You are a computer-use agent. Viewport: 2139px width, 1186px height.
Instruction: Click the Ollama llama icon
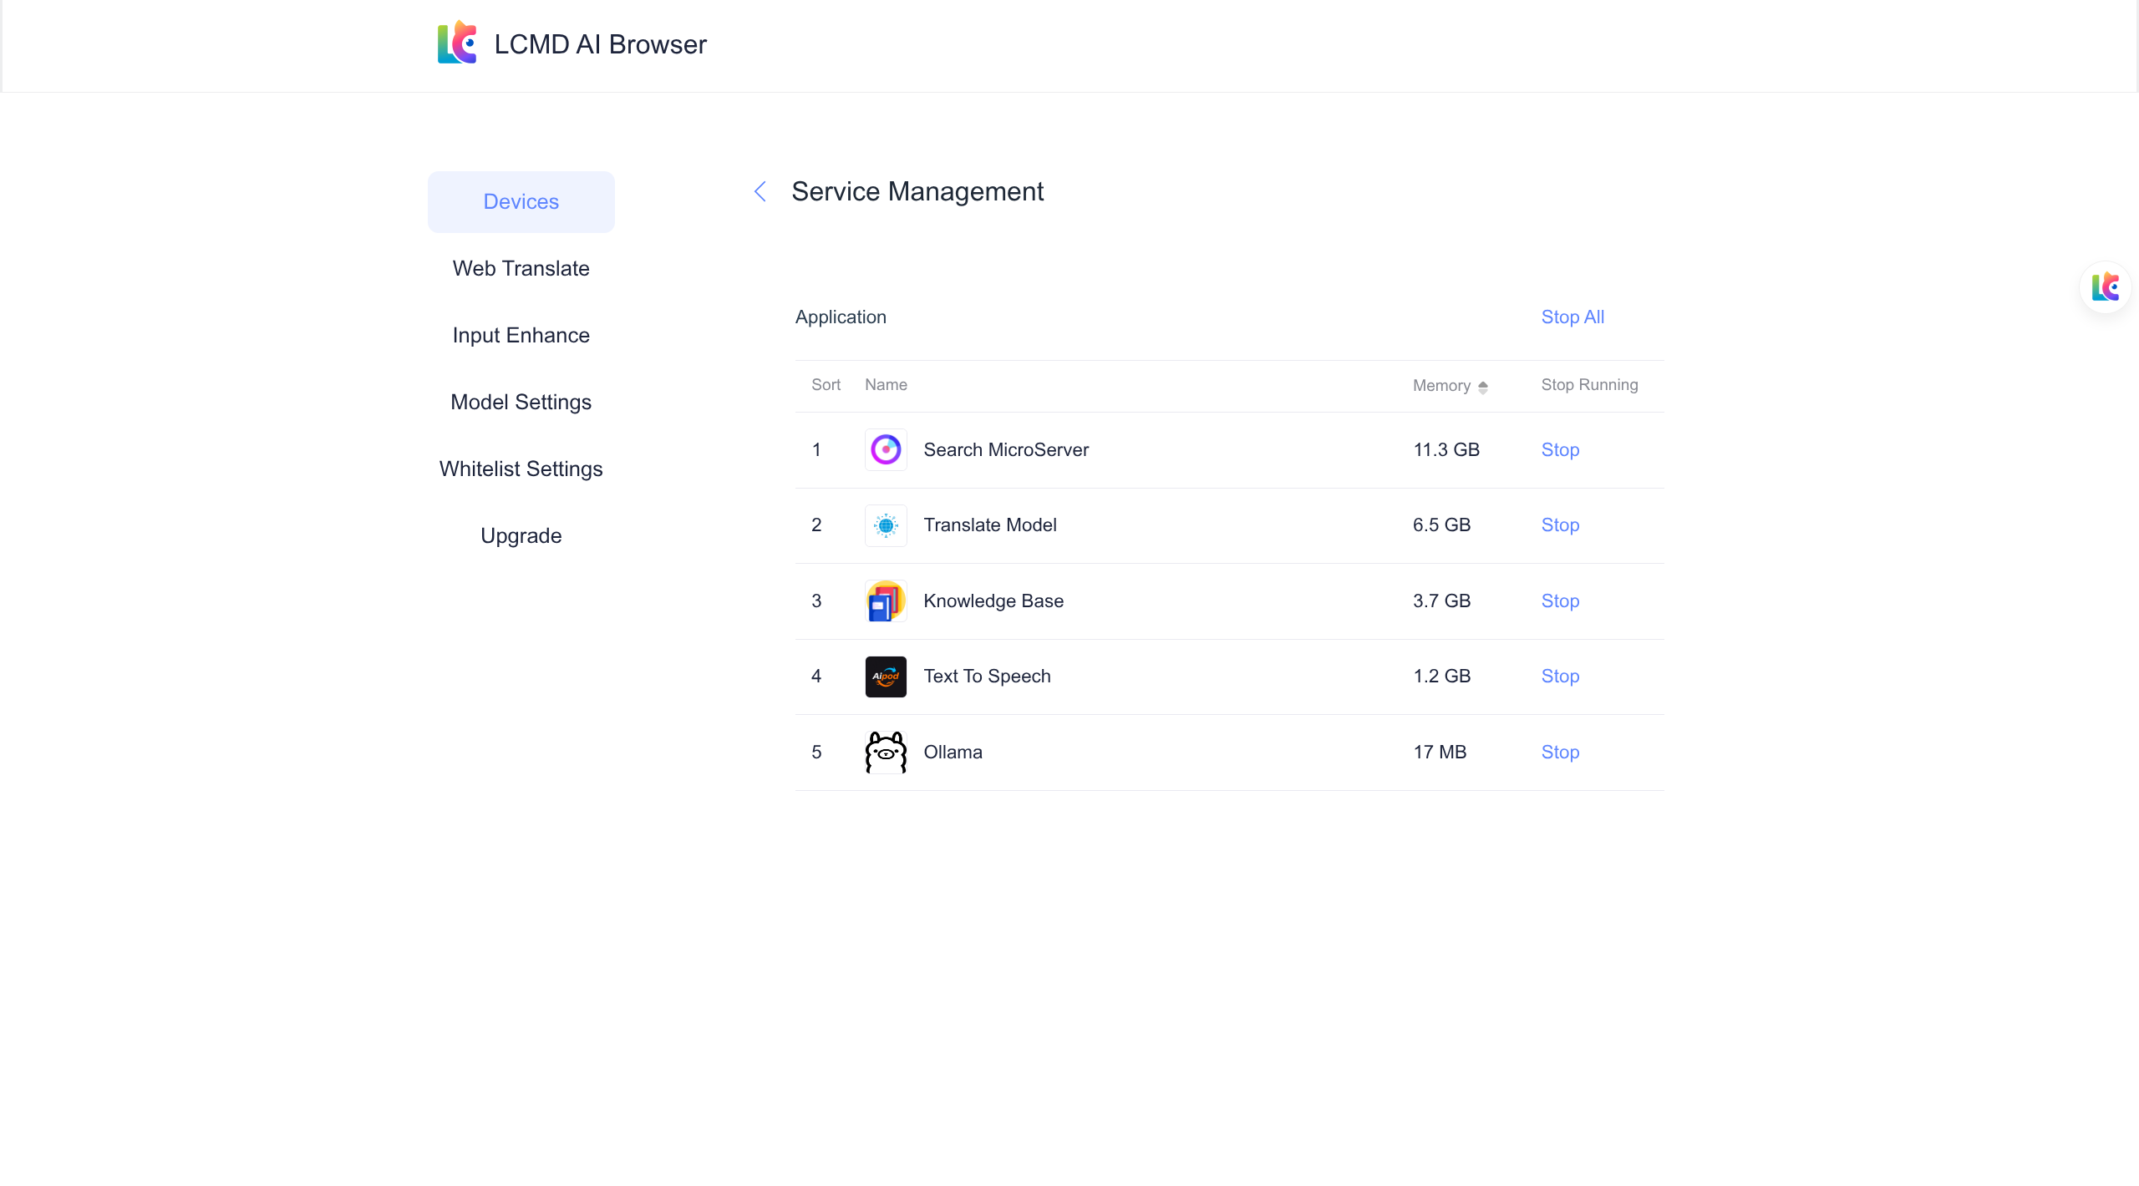(x=886, y=753)
